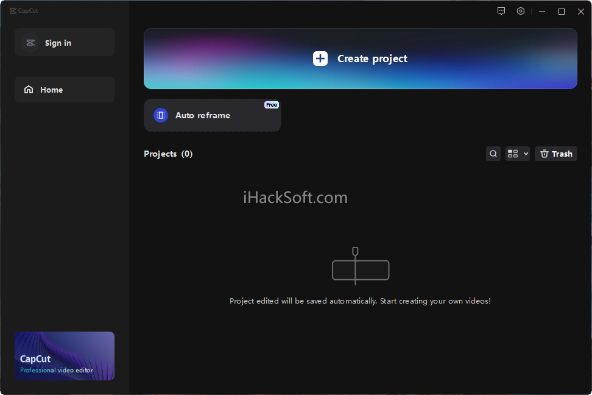Click the trash can icon
This screenshot has height=395, width=592.
pos(544,154)
